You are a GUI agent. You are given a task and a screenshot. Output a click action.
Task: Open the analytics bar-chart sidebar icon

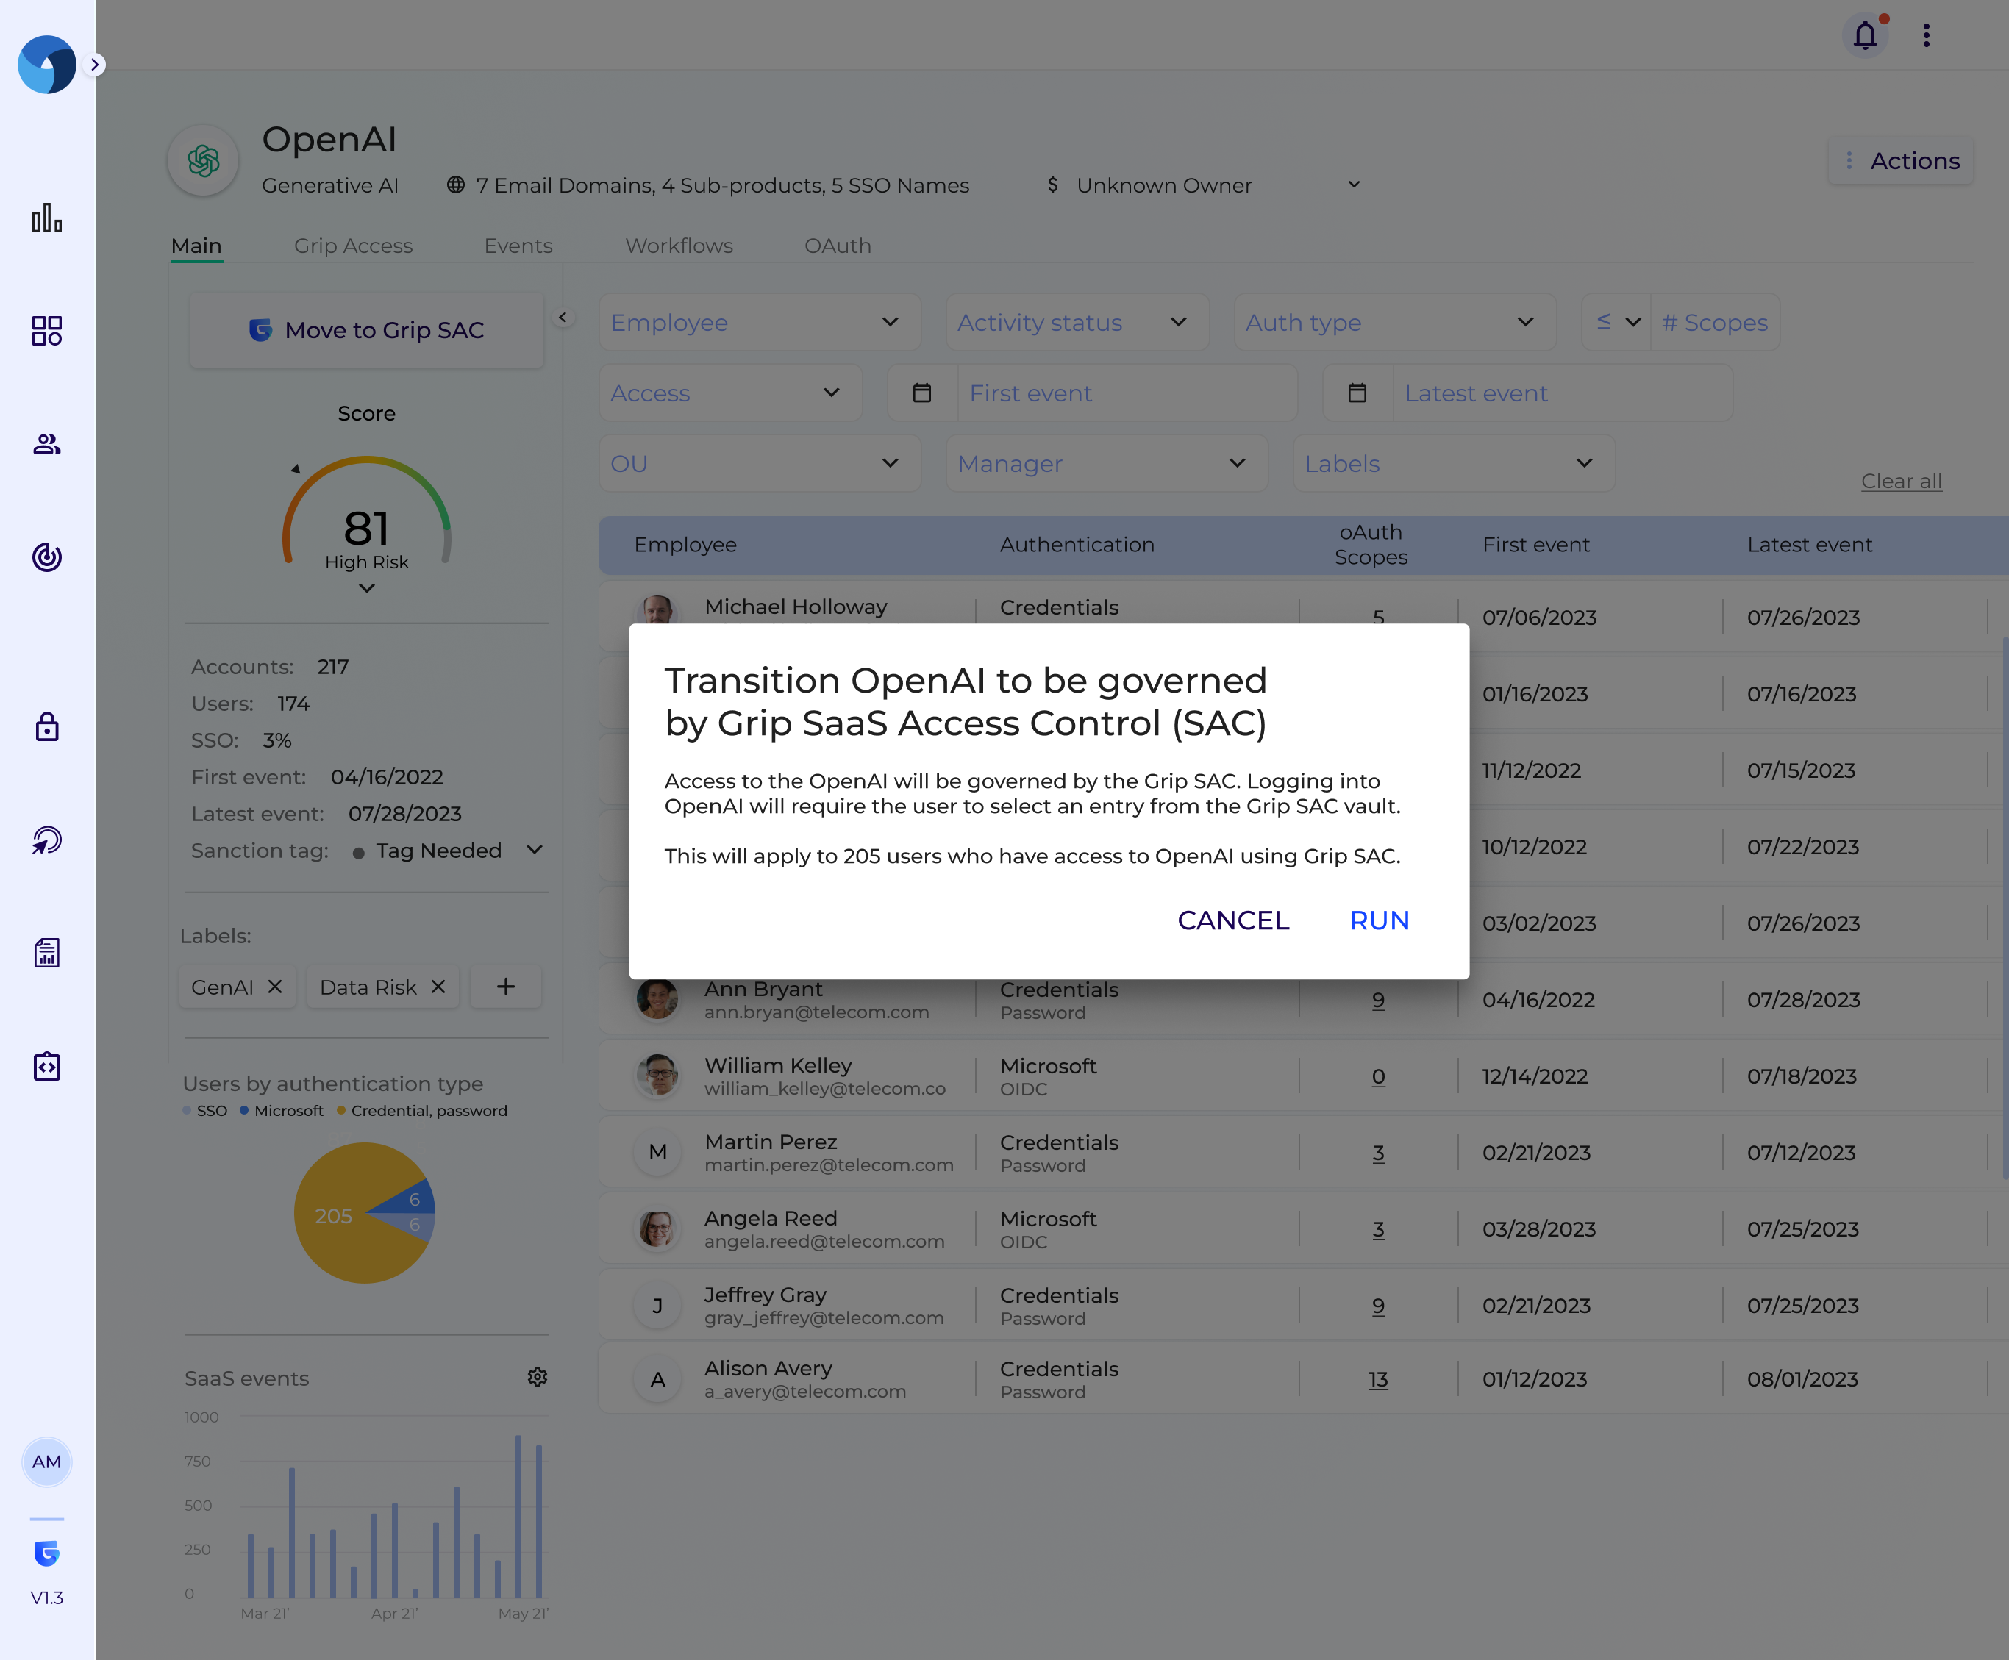(47, 219)
